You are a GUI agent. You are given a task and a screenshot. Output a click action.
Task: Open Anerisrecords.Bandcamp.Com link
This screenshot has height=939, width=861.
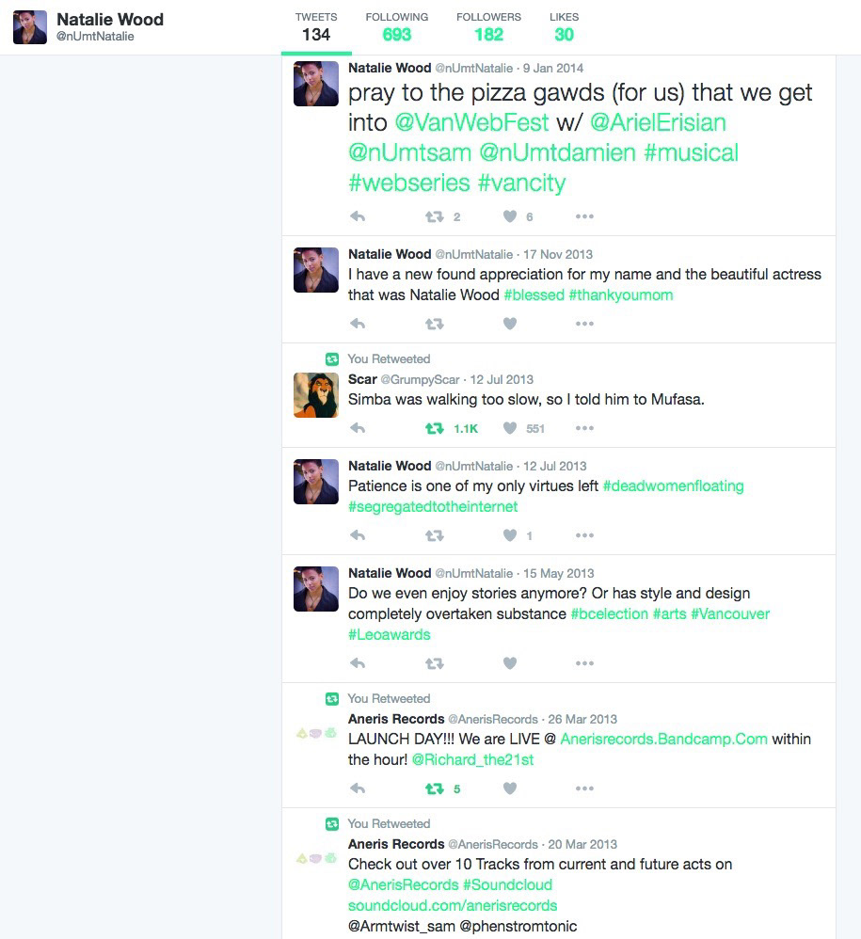[663, 739]
